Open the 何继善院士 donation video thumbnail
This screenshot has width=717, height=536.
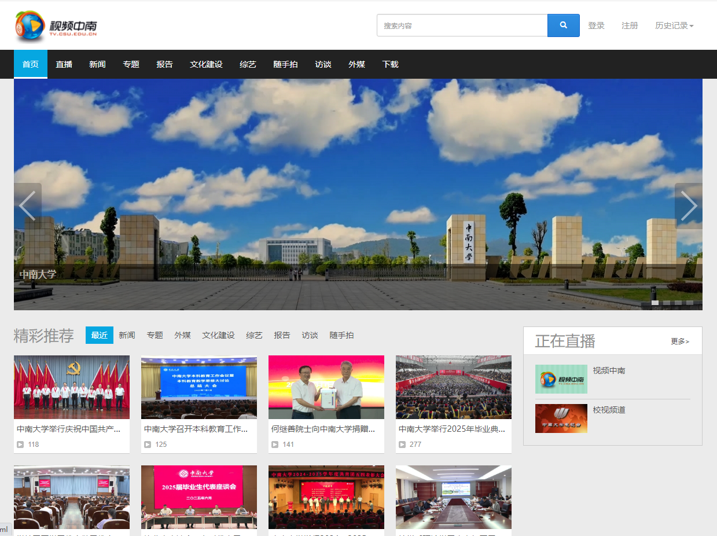[x=326, y=387]
